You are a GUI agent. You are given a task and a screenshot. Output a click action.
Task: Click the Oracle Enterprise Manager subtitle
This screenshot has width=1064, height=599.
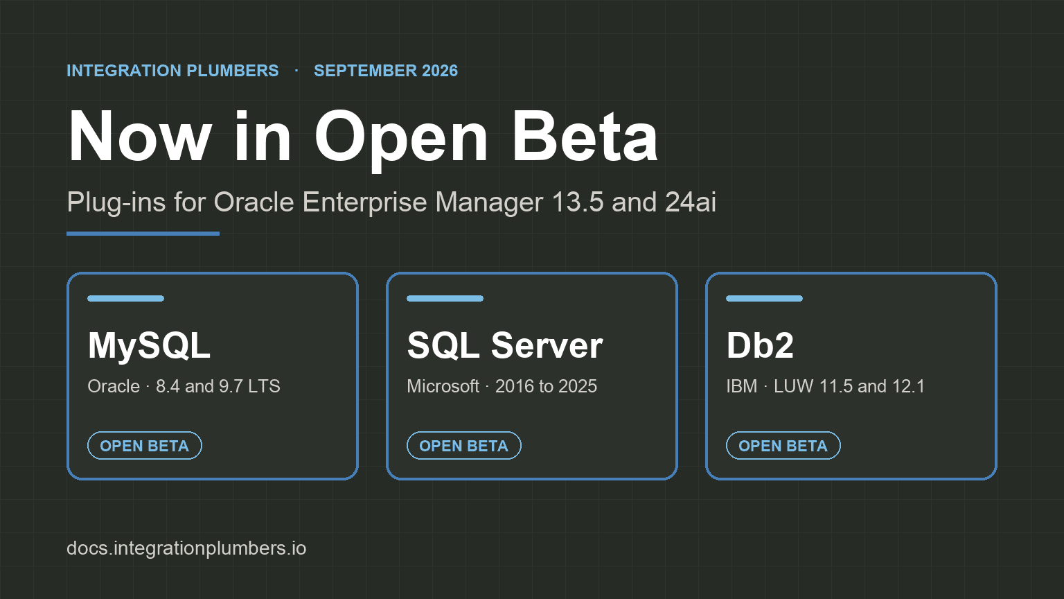(x=391, y=202)
